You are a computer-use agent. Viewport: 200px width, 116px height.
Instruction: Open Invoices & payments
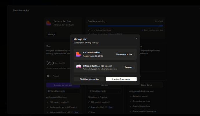(121, 79)
